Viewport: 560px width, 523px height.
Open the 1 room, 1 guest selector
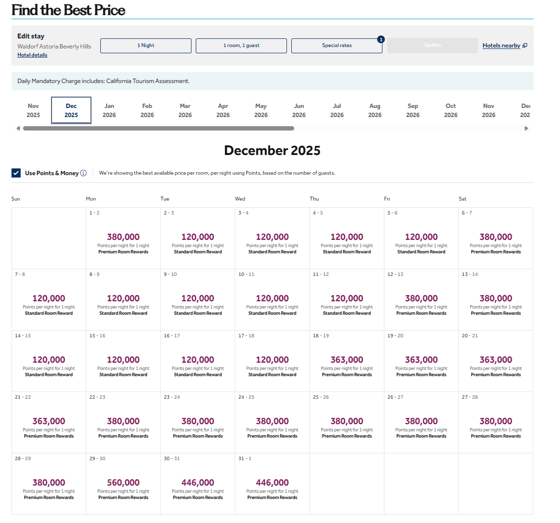click(241, 46)
